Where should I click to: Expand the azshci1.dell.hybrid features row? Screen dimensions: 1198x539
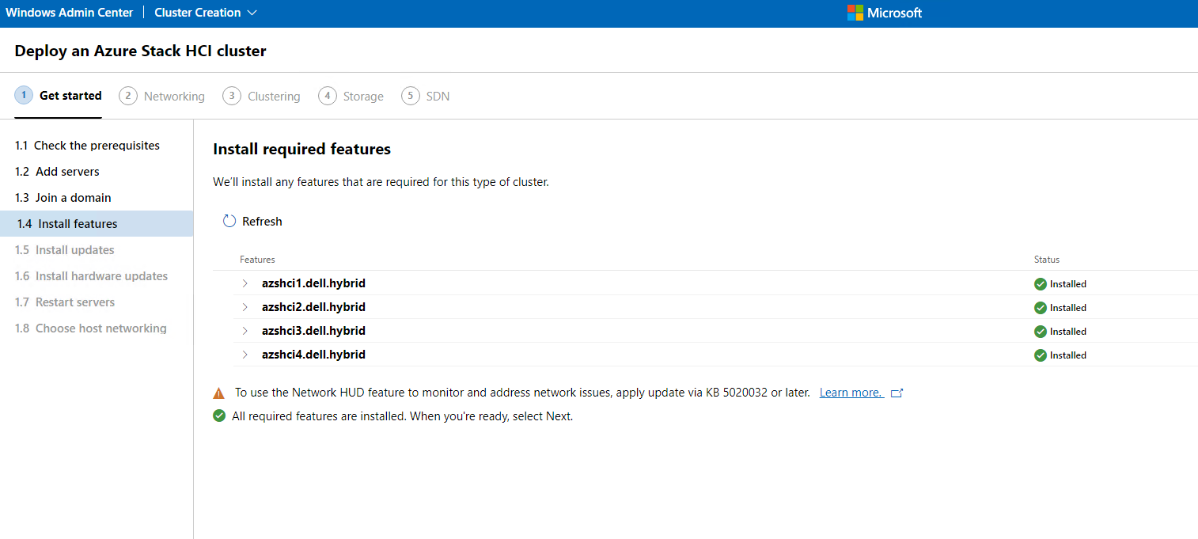click(x=245, y=283)
